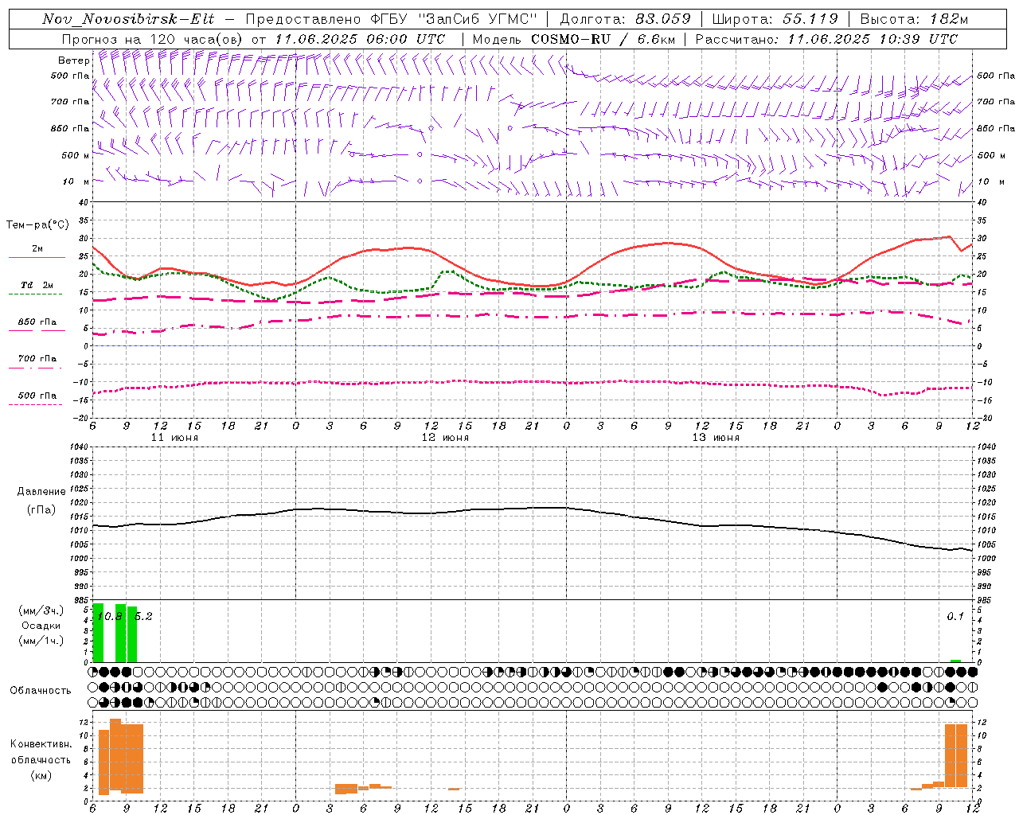
Task: Select the Высота: 182м header field
Action: coord(914,19)
